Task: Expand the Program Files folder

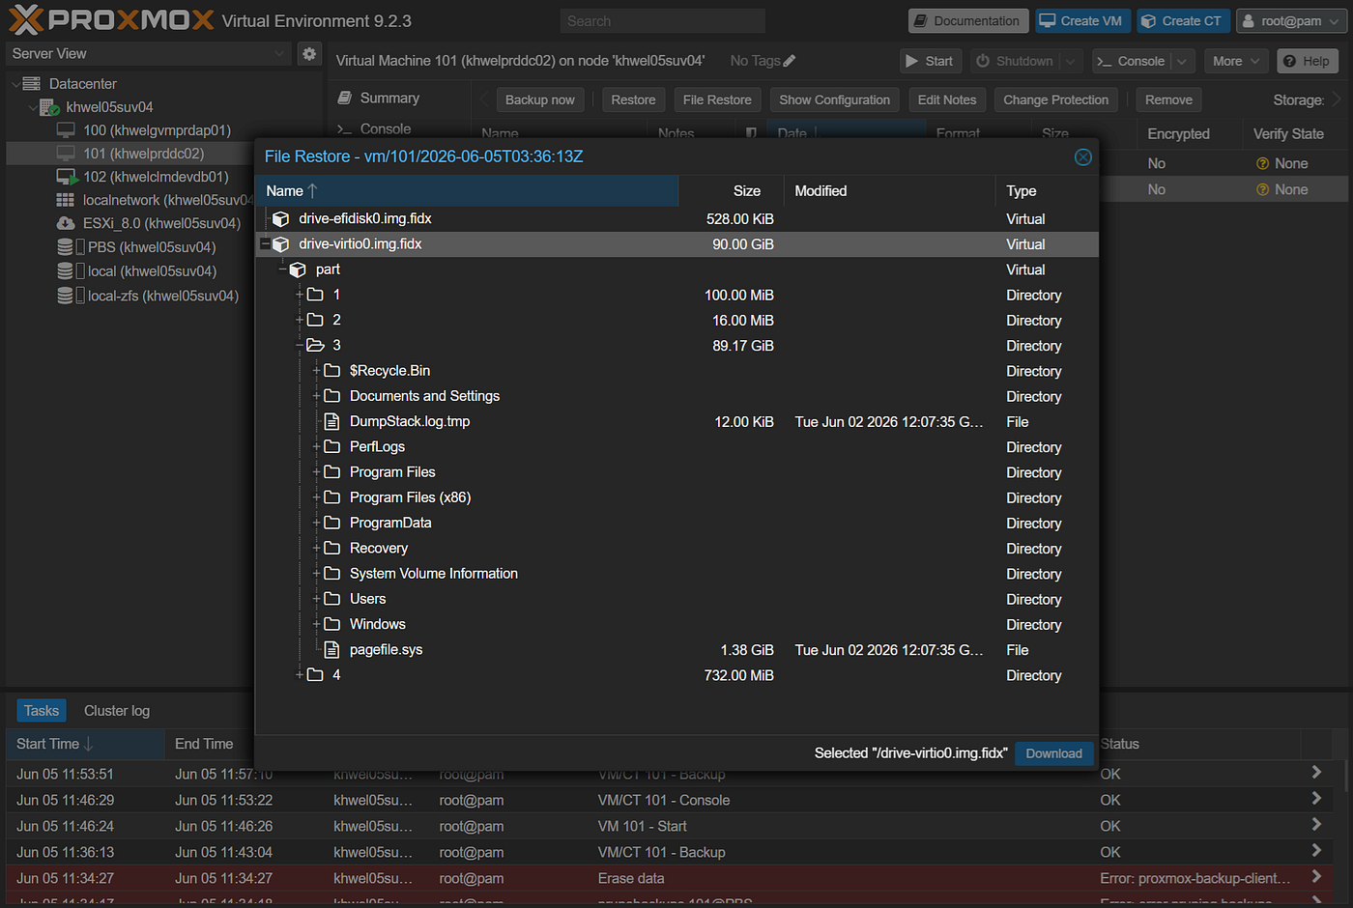Action: (x=316, y=472)
